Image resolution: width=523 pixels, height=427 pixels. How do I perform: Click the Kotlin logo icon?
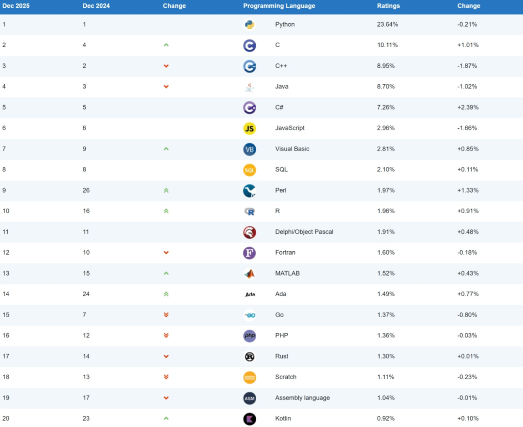tap(249, 419)
